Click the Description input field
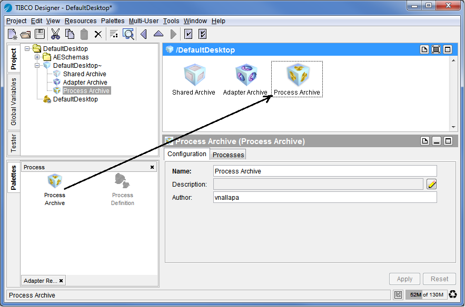 tap(318, 184)
